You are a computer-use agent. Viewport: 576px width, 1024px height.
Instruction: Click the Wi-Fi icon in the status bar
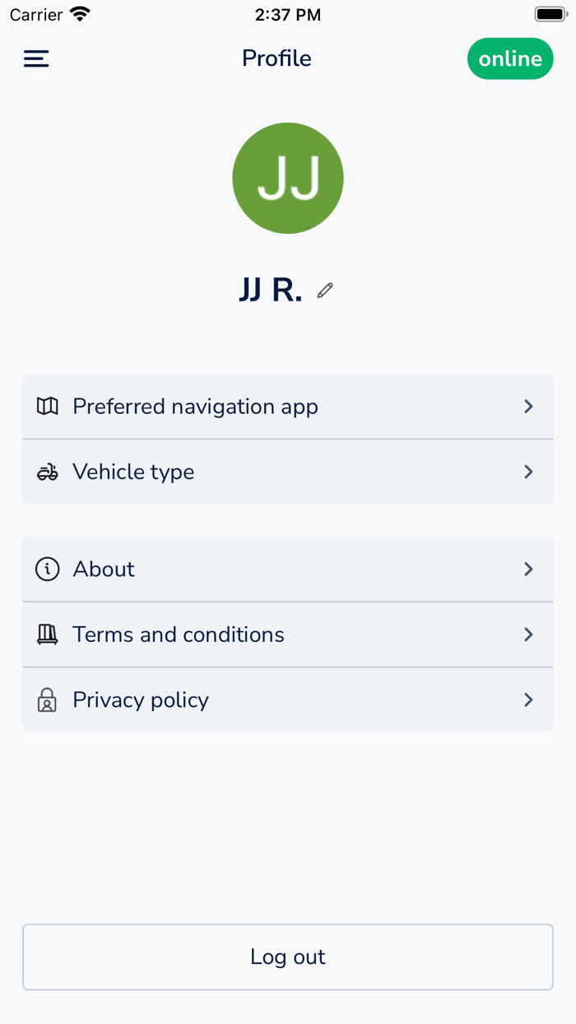(79, 13)
